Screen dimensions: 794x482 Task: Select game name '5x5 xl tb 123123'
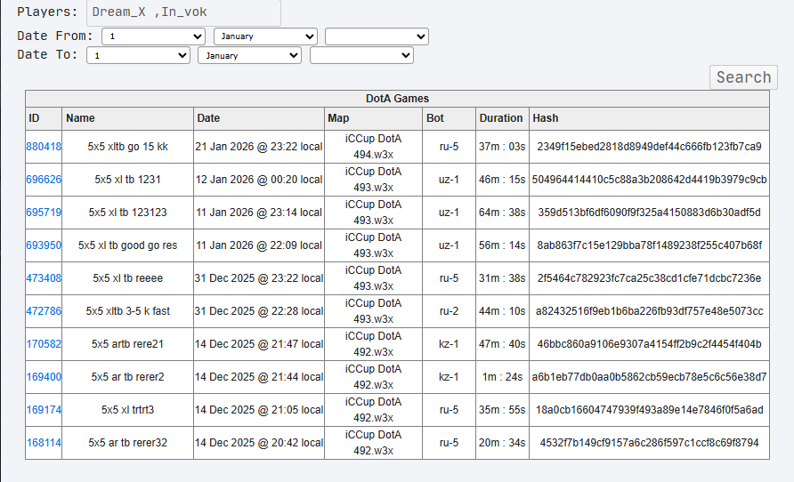[x=127, y=213]
